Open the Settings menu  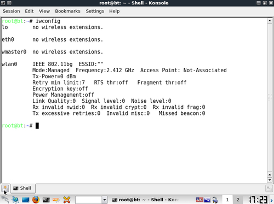(x=95, y=11)
